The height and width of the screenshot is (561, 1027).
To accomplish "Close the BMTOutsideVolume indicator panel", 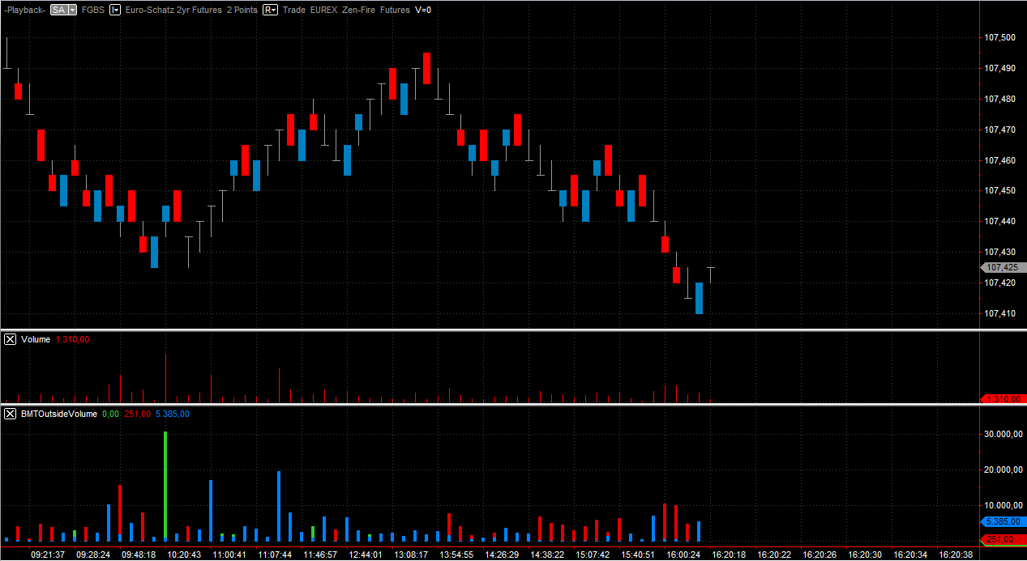I will click(x=10, y=414).
